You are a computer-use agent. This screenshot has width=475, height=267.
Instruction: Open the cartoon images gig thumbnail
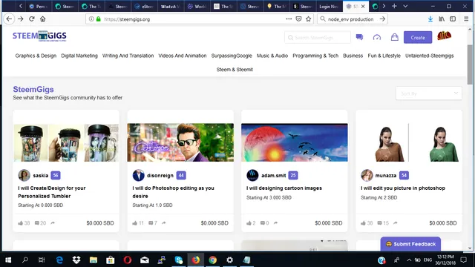(295, 142)
